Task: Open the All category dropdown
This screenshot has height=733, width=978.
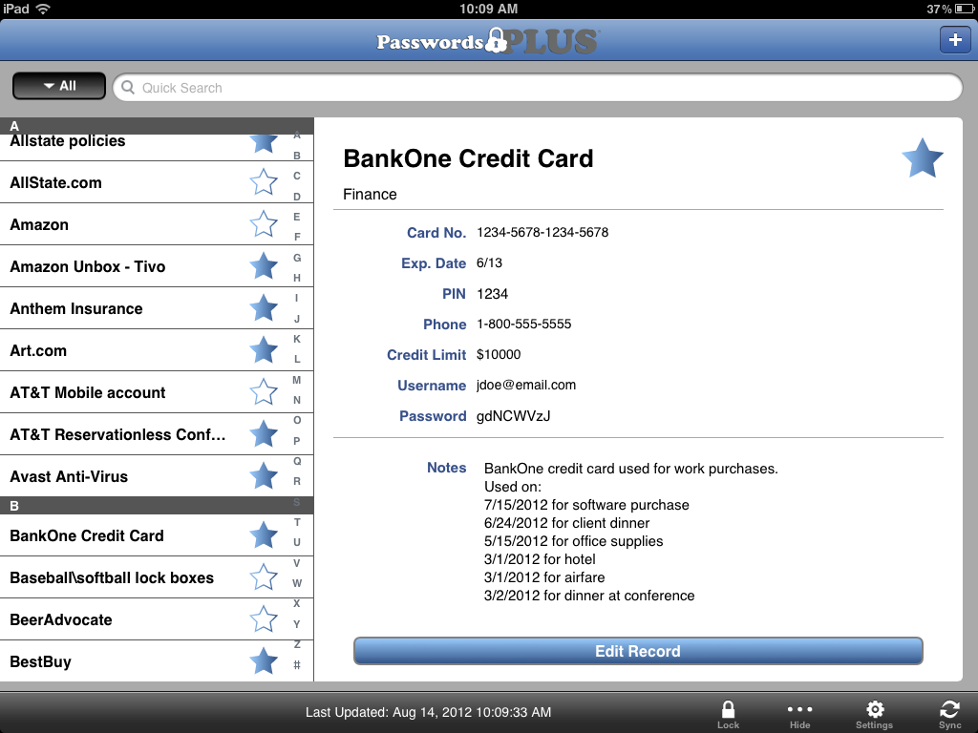Action: (59, 86)
